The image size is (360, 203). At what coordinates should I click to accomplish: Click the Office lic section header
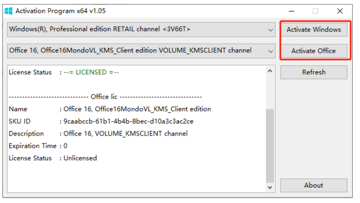pyautogui.click(x=104, y=97)
